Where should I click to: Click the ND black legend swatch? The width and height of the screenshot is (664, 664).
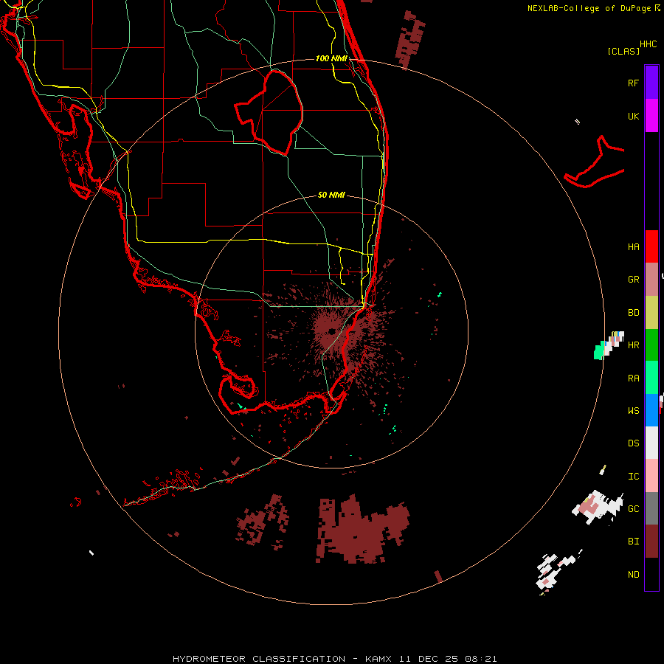[x=651, y=574]
